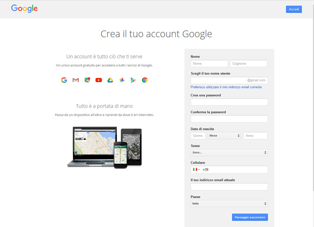Click the Google logo in the header
This screenshot has width=314, height=227.
(x=24, y=8)
